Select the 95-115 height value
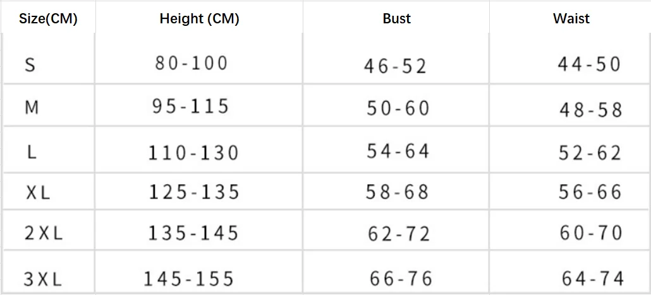Image resolution: width=651 pixels, height=295 pixels. (191, 107)
